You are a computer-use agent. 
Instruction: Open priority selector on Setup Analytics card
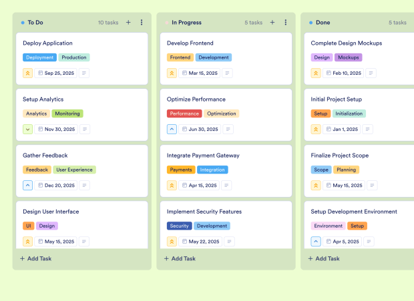(x=28, y=129)
